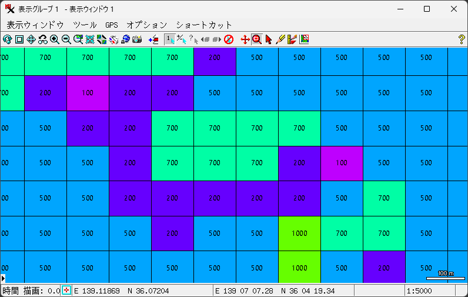Toggle the red magnifier zoom mode
Viewport: 468px width, 297px height.
tap(257, 39)
